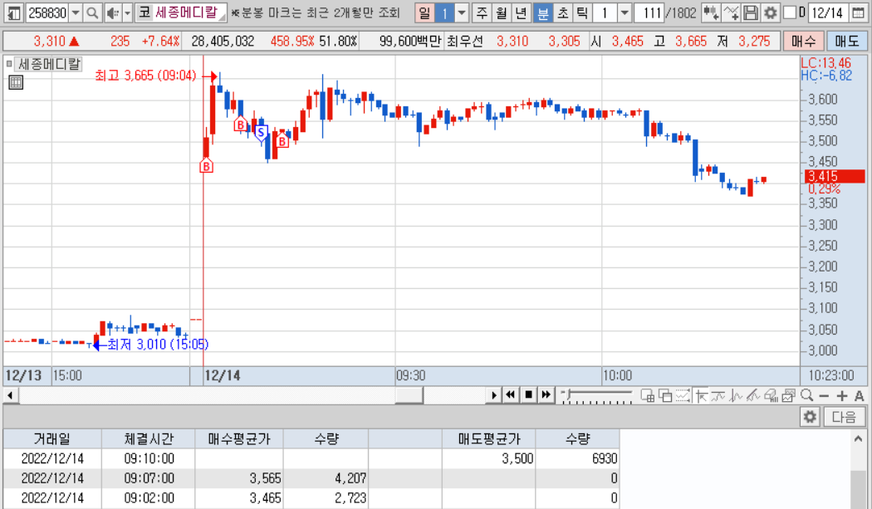This screenshot has height=509, width=872.
Task: Click the 체결시간 column header
Action: coord(149,439)
